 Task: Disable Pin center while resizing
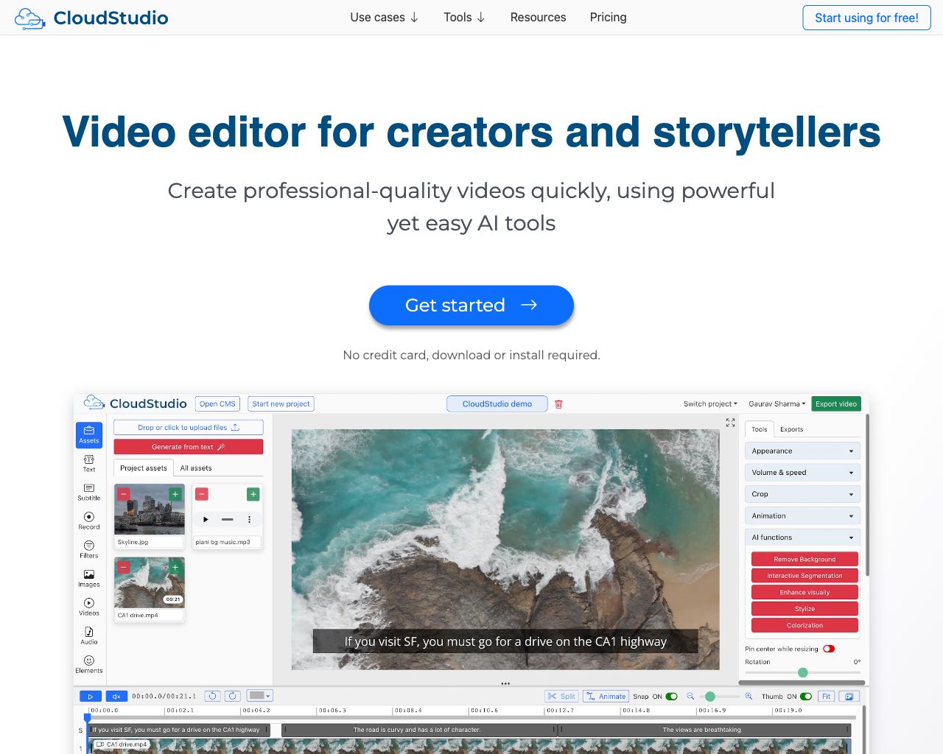point(829,649)
